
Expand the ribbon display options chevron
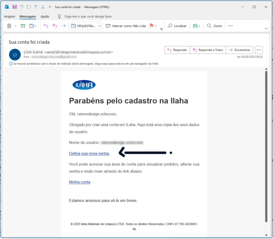point(266,29)
